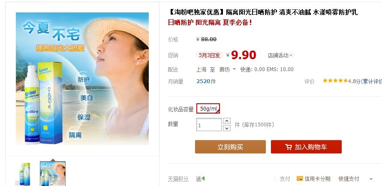The width and height of the screenshot is (382, 186).
Task: Click the credit card installment icon
Action: tap(300, 179)
